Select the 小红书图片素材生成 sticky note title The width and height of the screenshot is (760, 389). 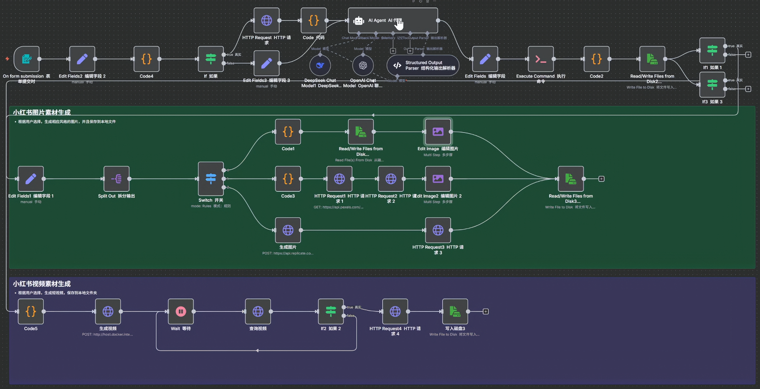pyautogui.click(x=42, y=113)
